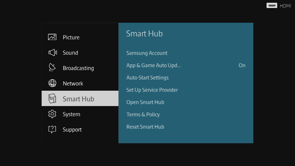
Task: Open the Picture menu category
Action: [x=80, y=37]
